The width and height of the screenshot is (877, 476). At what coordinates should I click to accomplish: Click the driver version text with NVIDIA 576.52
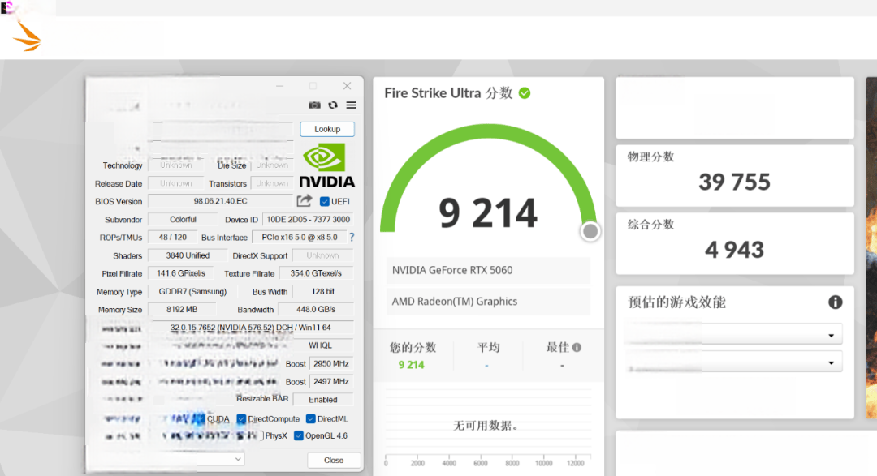point(251,328)
